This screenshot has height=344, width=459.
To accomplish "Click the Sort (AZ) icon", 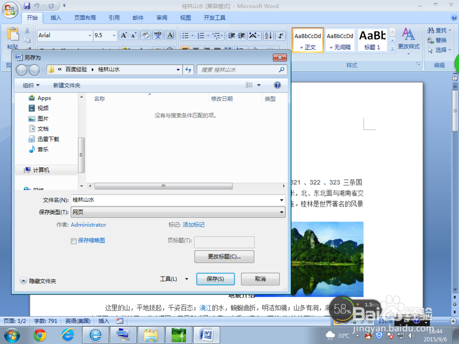I will (x=268, y=35).
